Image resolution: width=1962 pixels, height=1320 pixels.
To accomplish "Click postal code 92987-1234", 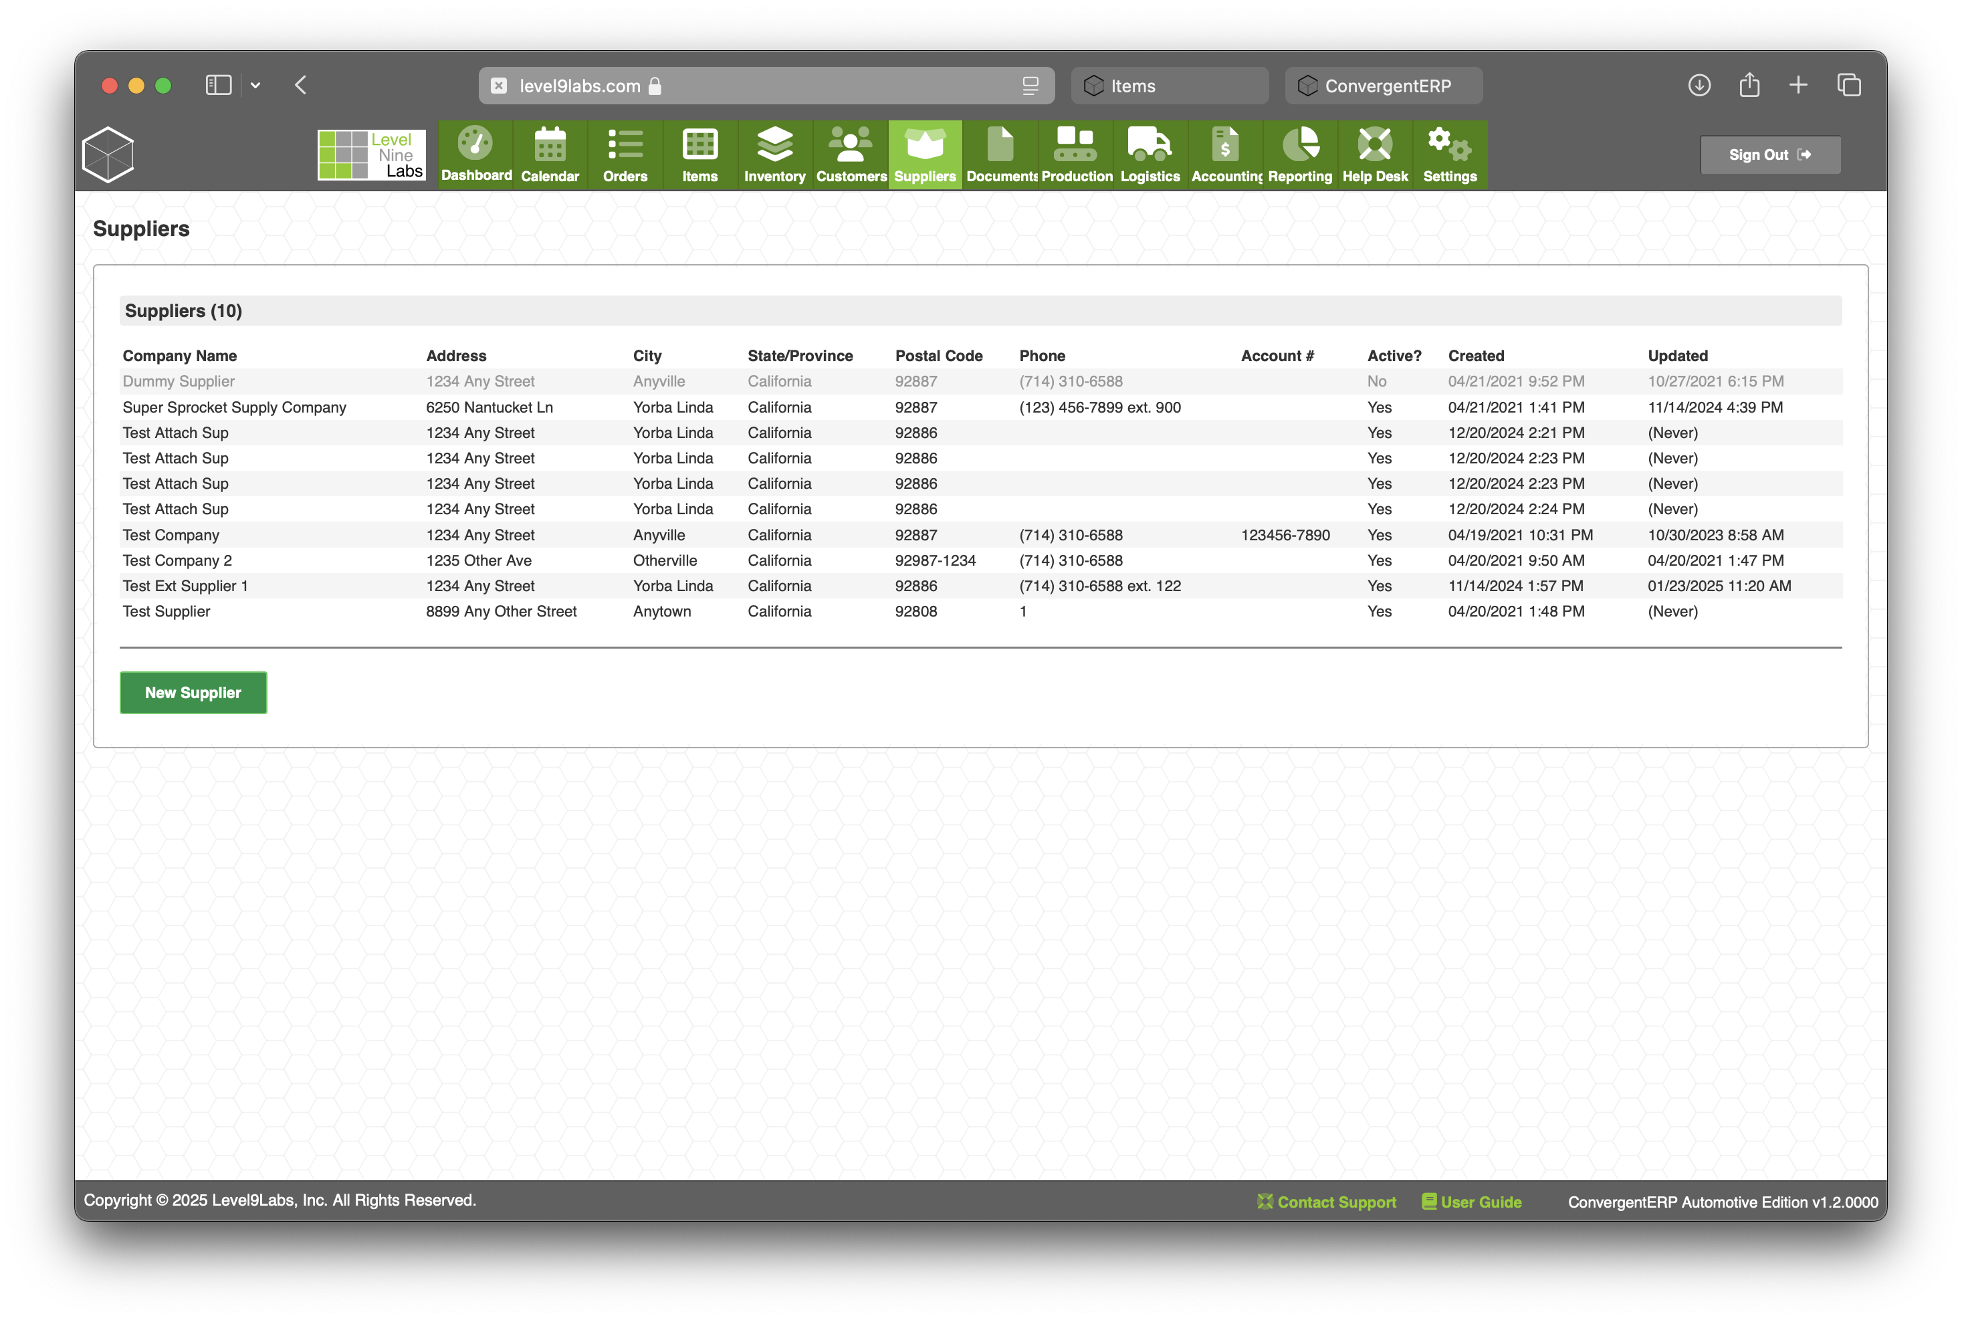I will [x=935, y=560].
